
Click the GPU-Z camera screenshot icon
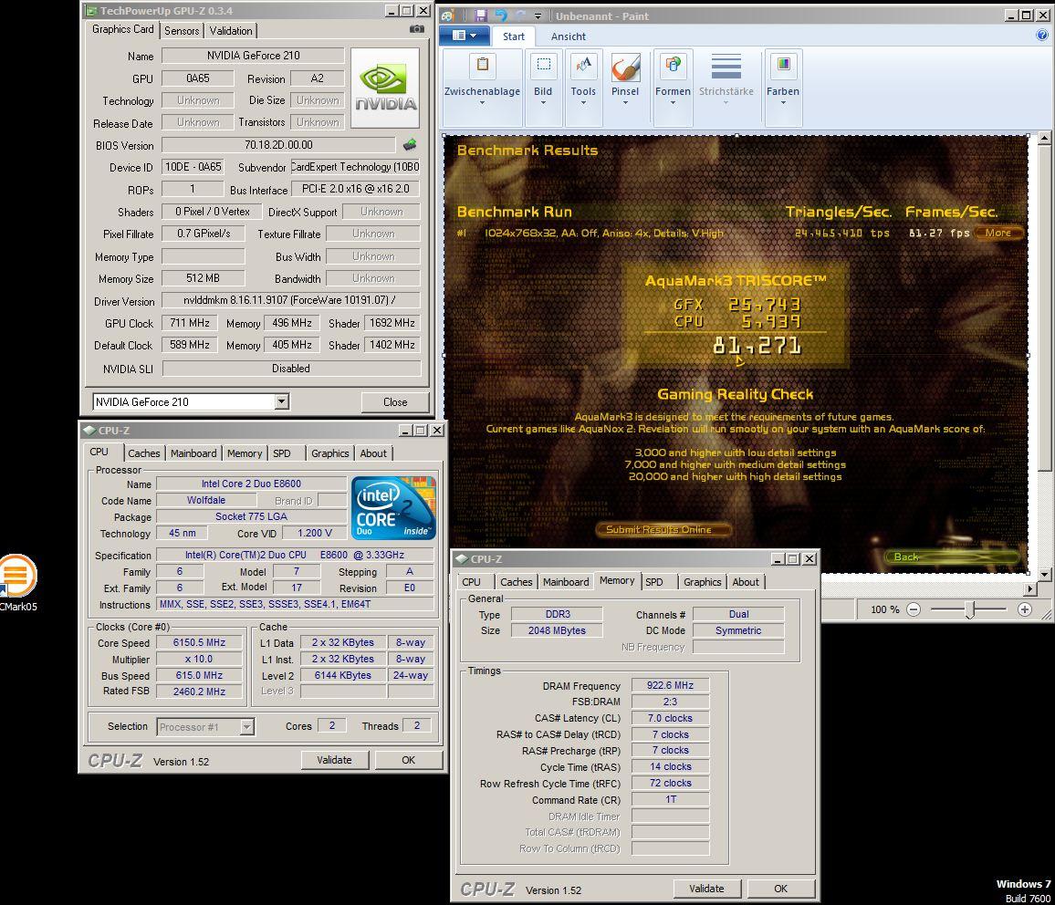[417, 29]
